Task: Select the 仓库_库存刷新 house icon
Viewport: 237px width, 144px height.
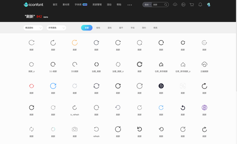Action: [x=161, y=65]
